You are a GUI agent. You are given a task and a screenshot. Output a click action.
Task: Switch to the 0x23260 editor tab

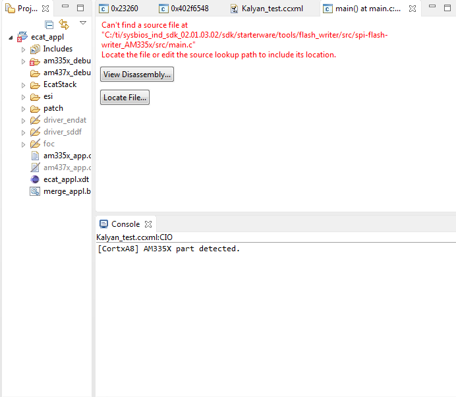click(119, 9)
